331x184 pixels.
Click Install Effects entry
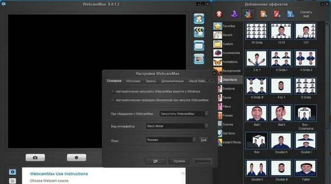[x=230, y=142]
